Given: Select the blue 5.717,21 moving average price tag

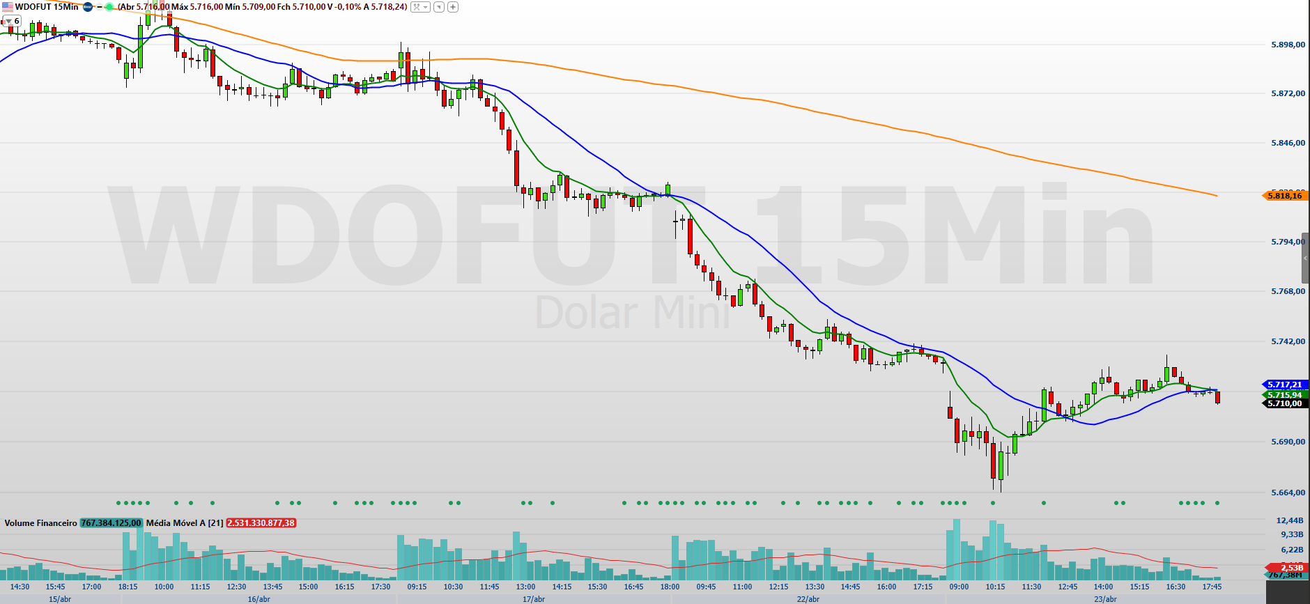Looking at the screenshot, I should pyautogui.click(x=1284, y=385).
